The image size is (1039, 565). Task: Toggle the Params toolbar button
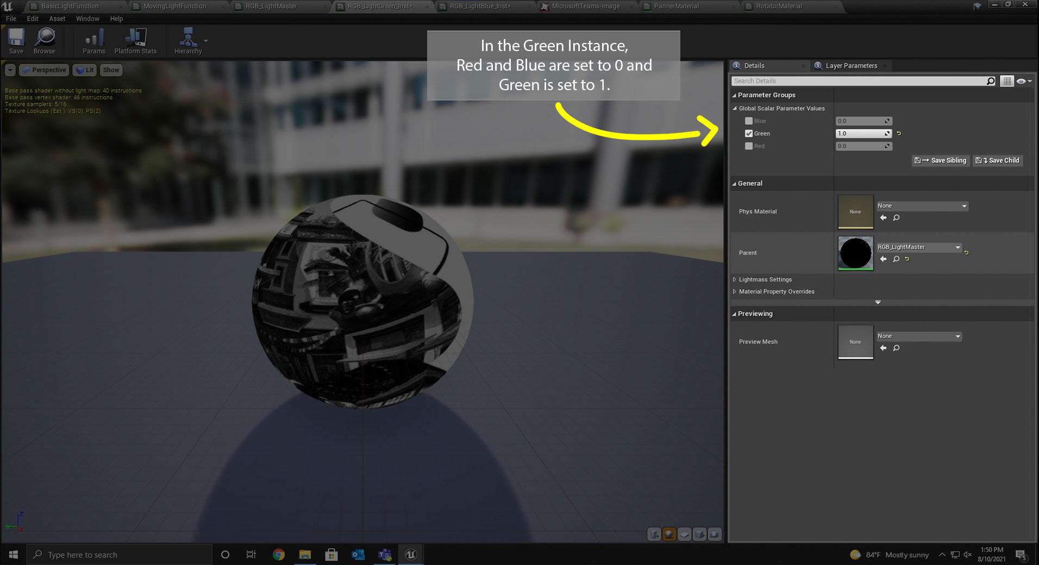click(x=94, y=41)
